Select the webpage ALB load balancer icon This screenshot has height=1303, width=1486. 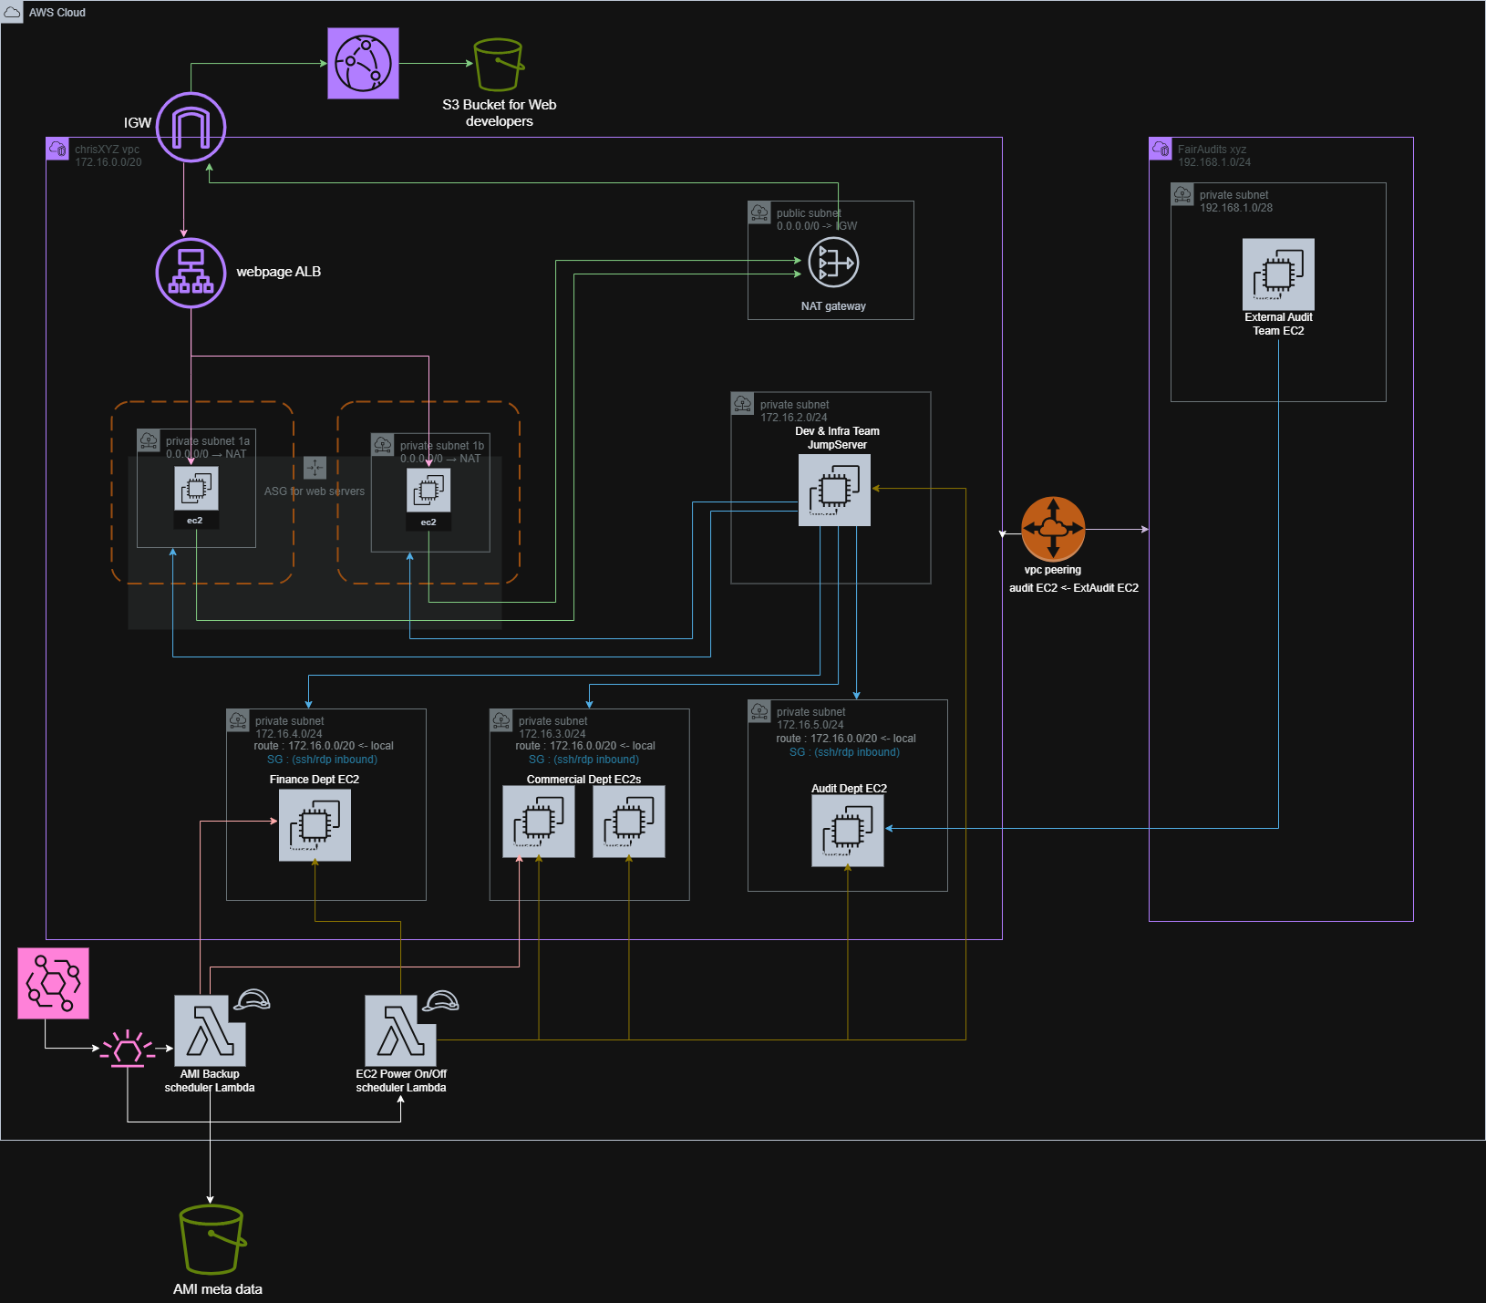coord(191,273)
